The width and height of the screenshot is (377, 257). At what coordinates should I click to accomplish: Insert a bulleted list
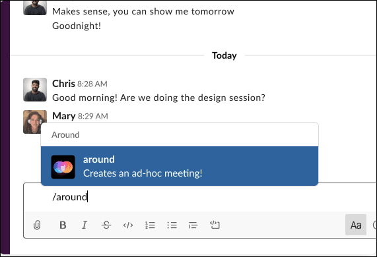[x=172, y=225]
